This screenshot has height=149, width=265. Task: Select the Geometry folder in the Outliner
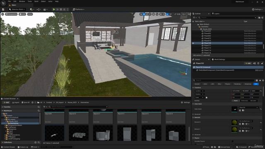coord(205,26)
